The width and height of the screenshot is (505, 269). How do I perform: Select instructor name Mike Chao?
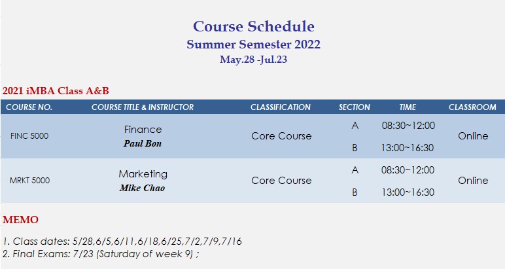(x=143, y=188)
